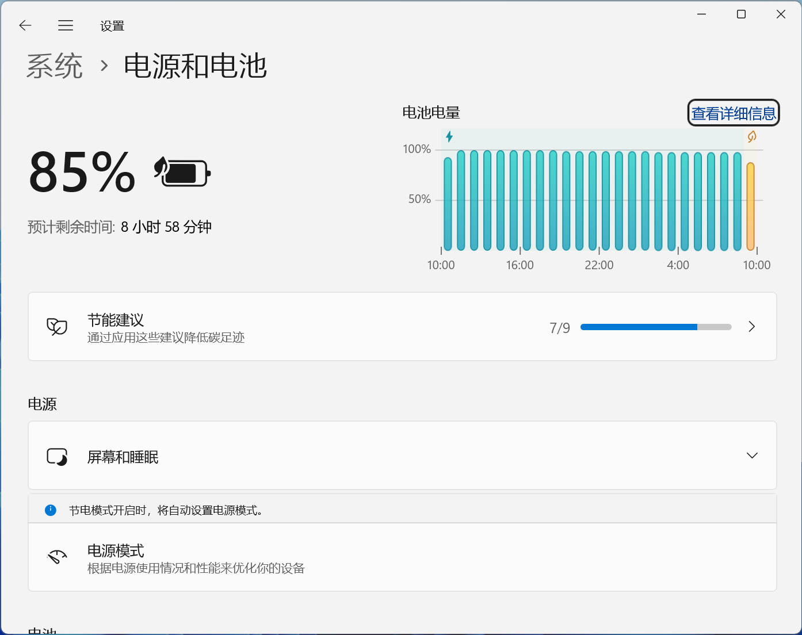Click the orange energy saver icon on the chart

(x=751, y=136)
